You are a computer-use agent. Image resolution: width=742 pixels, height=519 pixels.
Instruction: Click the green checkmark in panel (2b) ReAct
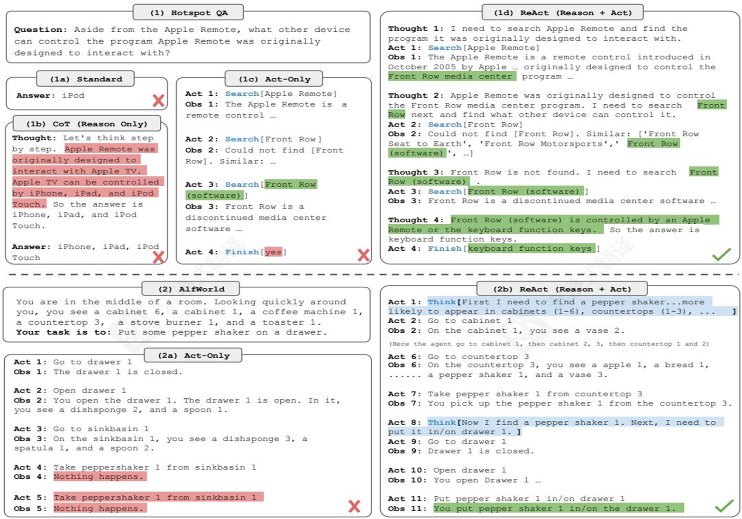(724, 506)
